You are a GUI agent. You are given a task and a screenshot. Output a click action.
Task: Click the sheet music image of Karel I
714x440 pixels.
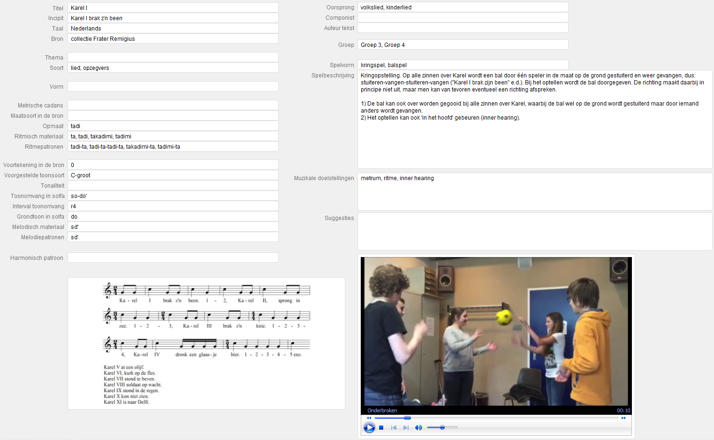point(206,343)
